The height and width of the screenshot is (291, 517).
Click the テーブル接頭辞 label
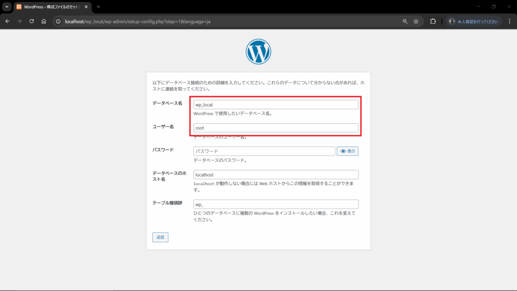point(167,203)
